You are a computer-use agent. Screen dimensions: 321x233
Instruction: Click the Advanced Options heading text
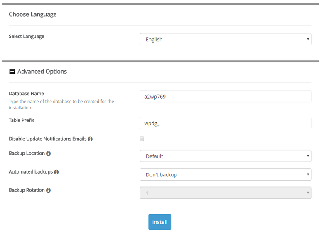click(42, 72)
